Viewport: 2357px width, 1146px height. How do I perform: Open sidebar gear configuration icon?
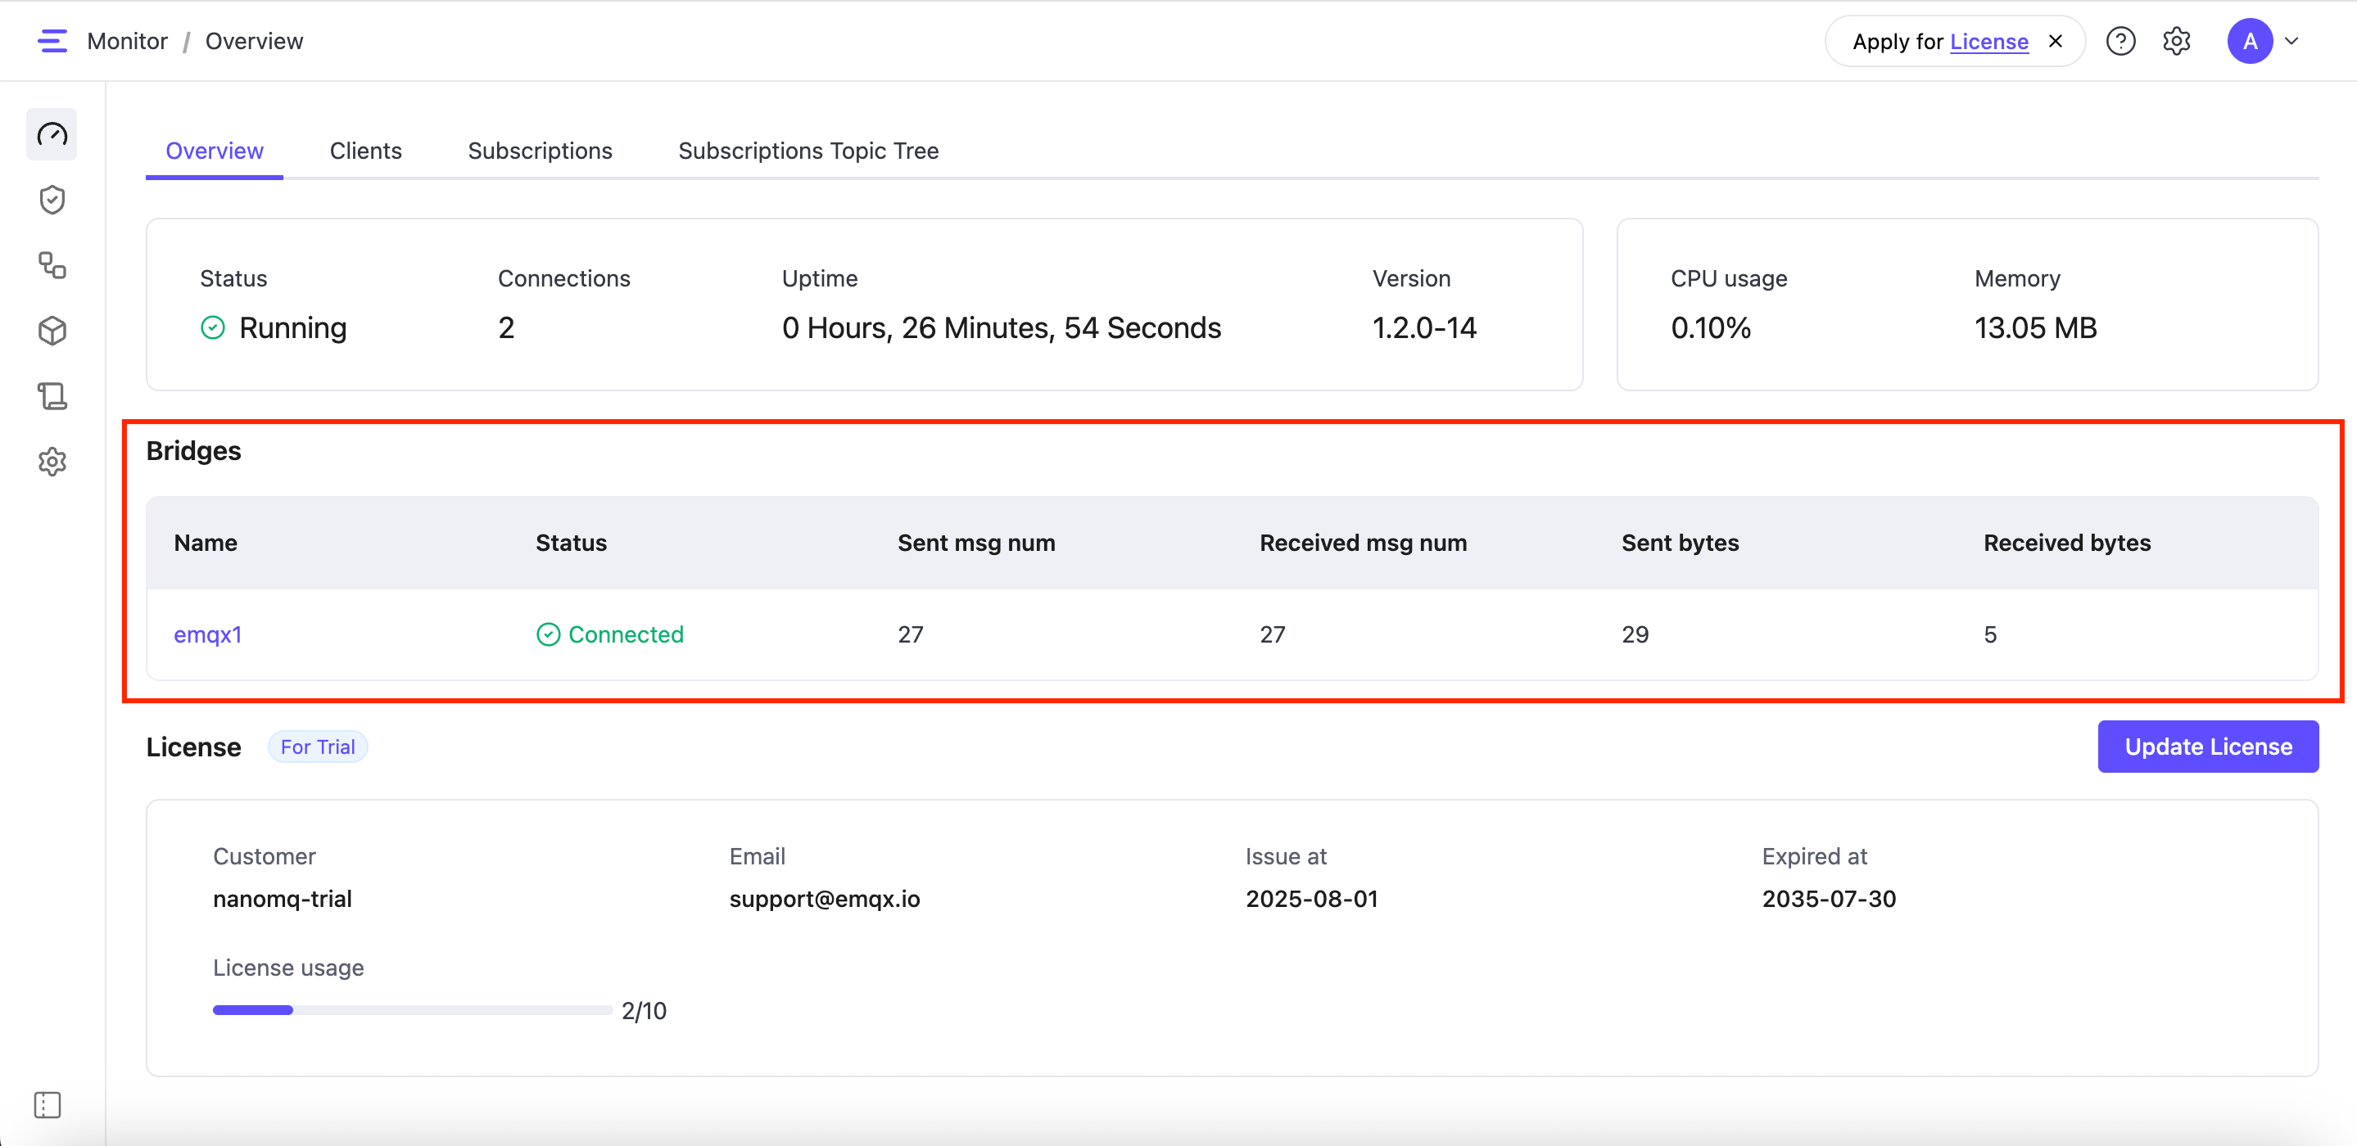pos(52,462)
